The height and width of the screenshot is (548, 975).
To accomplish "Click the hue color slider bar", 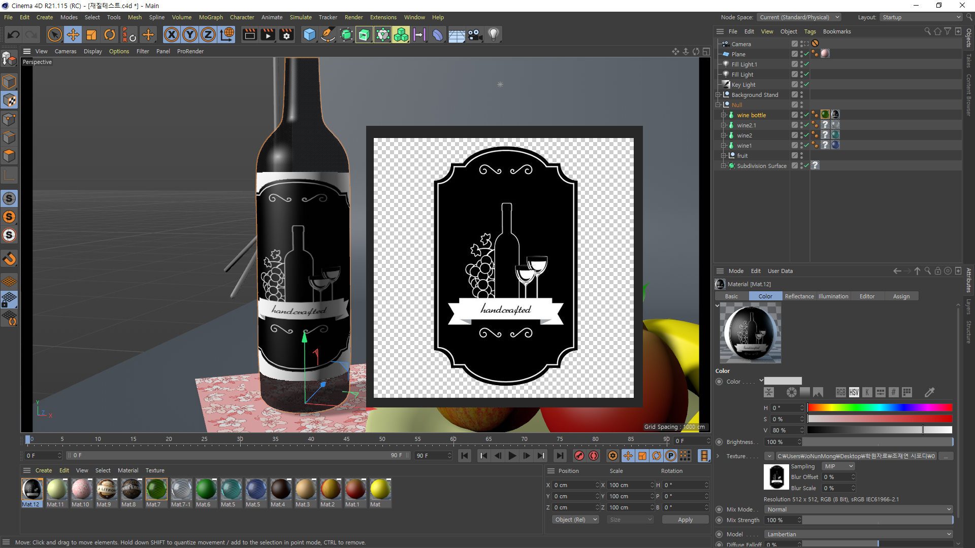I will tap(880, 407).
